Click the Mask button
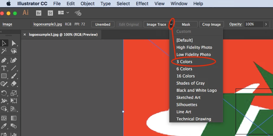 pyautogui.click(x=186, y=24)
